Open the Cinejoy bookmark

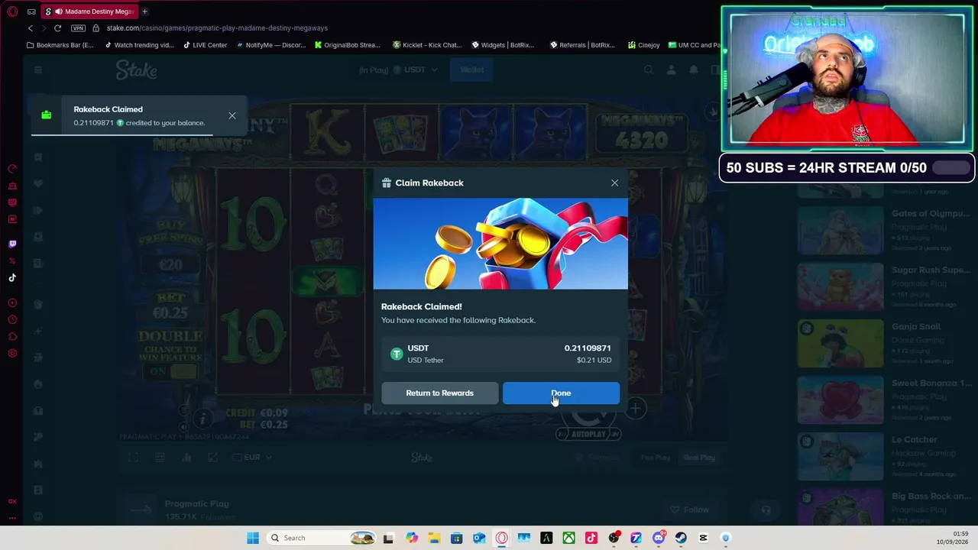[643, 45]
